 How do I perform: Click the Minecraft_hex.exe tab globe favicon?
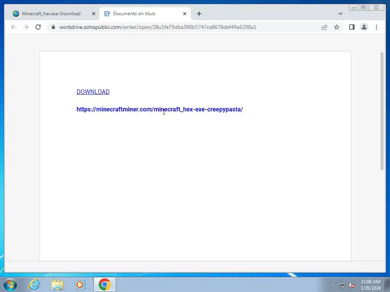coord(16,14)
